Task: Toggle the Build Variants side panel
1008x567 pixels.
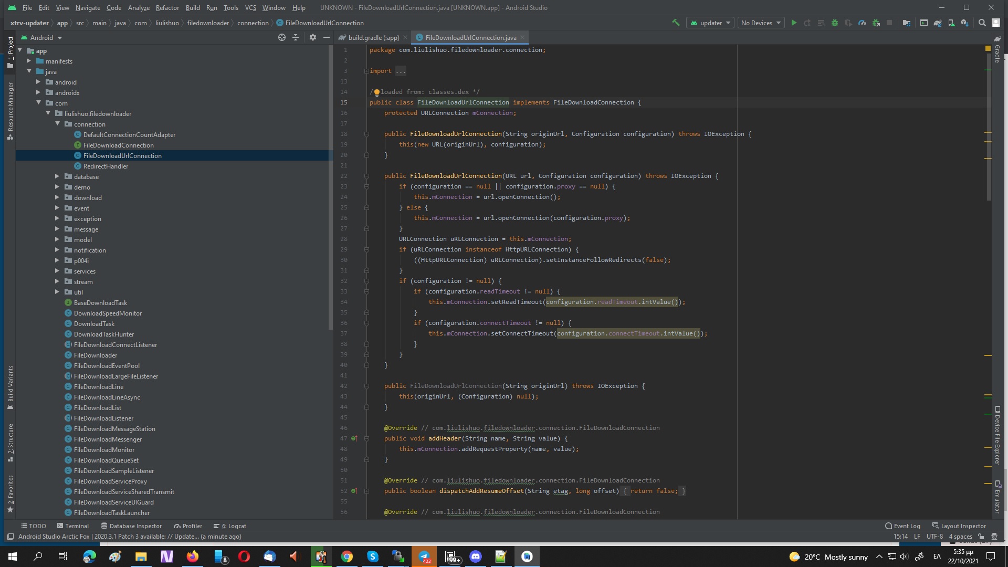Action: pos(10,387)
